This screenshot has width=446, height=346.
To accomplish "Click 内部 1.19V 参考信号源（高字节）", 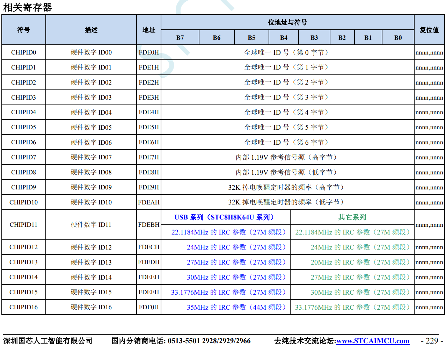I will coord(287,157).
